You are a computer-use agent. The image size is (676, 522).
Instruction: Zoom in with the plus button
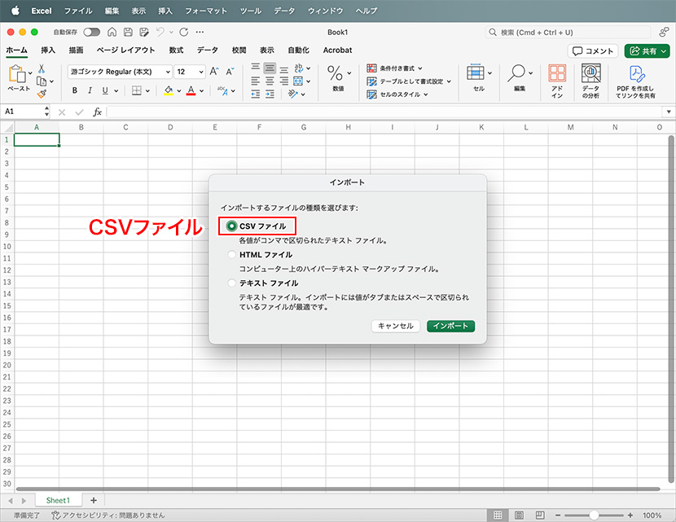(x=630, y=515)
